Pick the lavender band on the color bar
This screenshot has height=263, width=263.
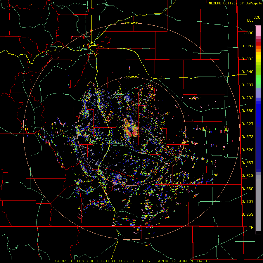pyautogui.click(x=258, y=93)
